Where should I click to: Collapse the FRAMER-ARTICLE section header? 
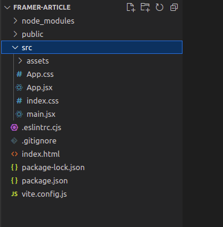(37, 7)
